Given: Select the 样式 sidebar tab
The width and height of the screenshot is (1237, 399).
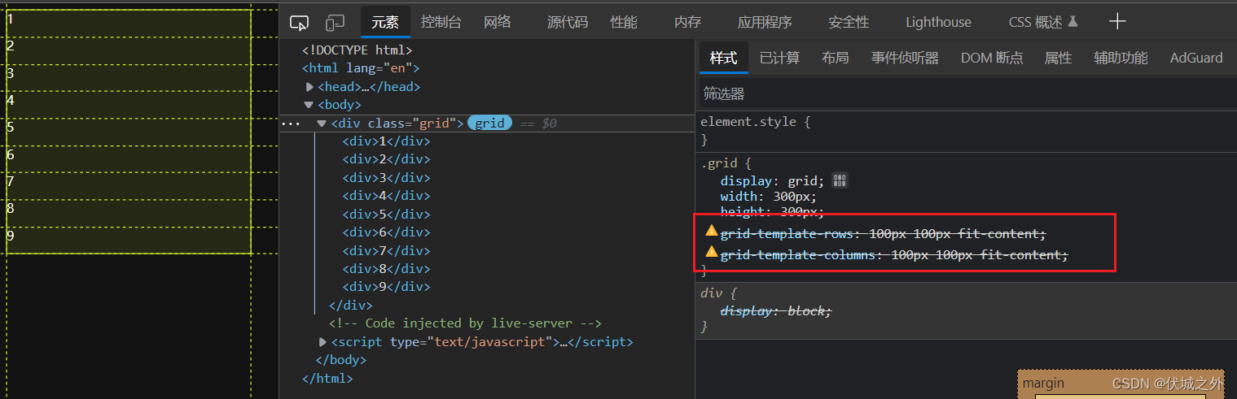Looking at the screenshot, I should [723, 58].
